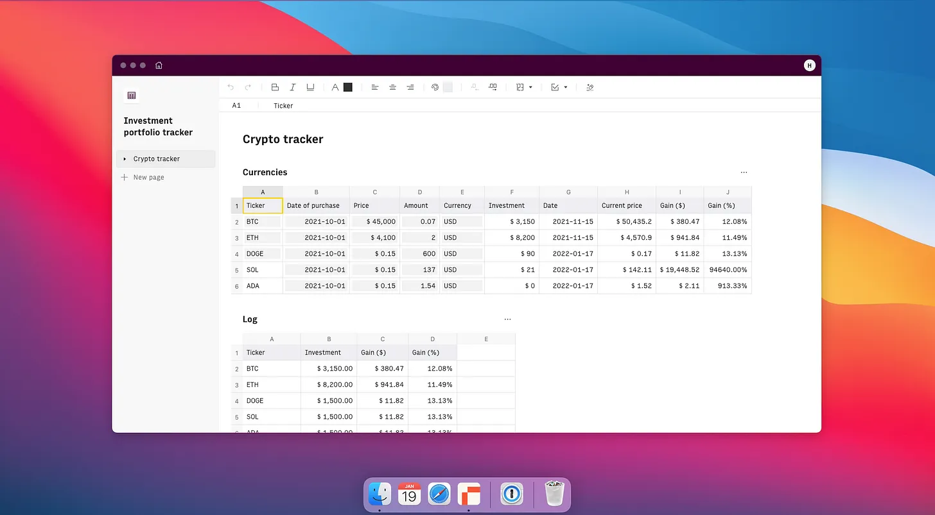Click the spreadsheet table icon in sidebar
Screen dimensions: 935x515
pos(132,96)
